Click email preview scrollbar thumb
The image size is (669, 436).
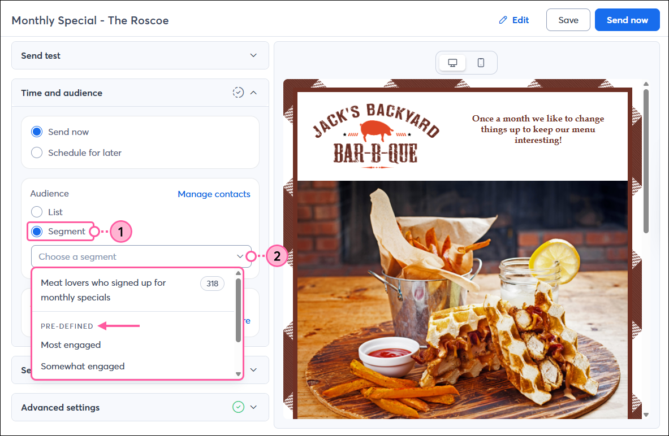(x=646, y=161)
